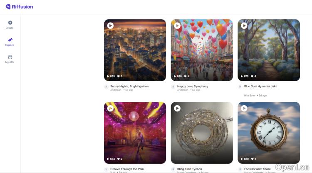Open Hito Sato's profile avatar
The width and height of the screenshot is (312, 173).
(240, 86)
